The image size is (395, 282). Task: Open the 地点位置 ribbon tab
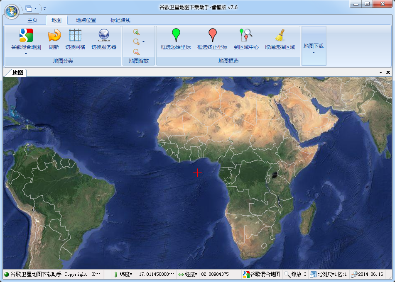coord(86,20)
